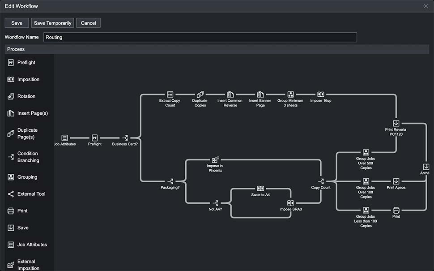Click Business Card? branching node
Screen dimensions: 434x271
point(125,138)
